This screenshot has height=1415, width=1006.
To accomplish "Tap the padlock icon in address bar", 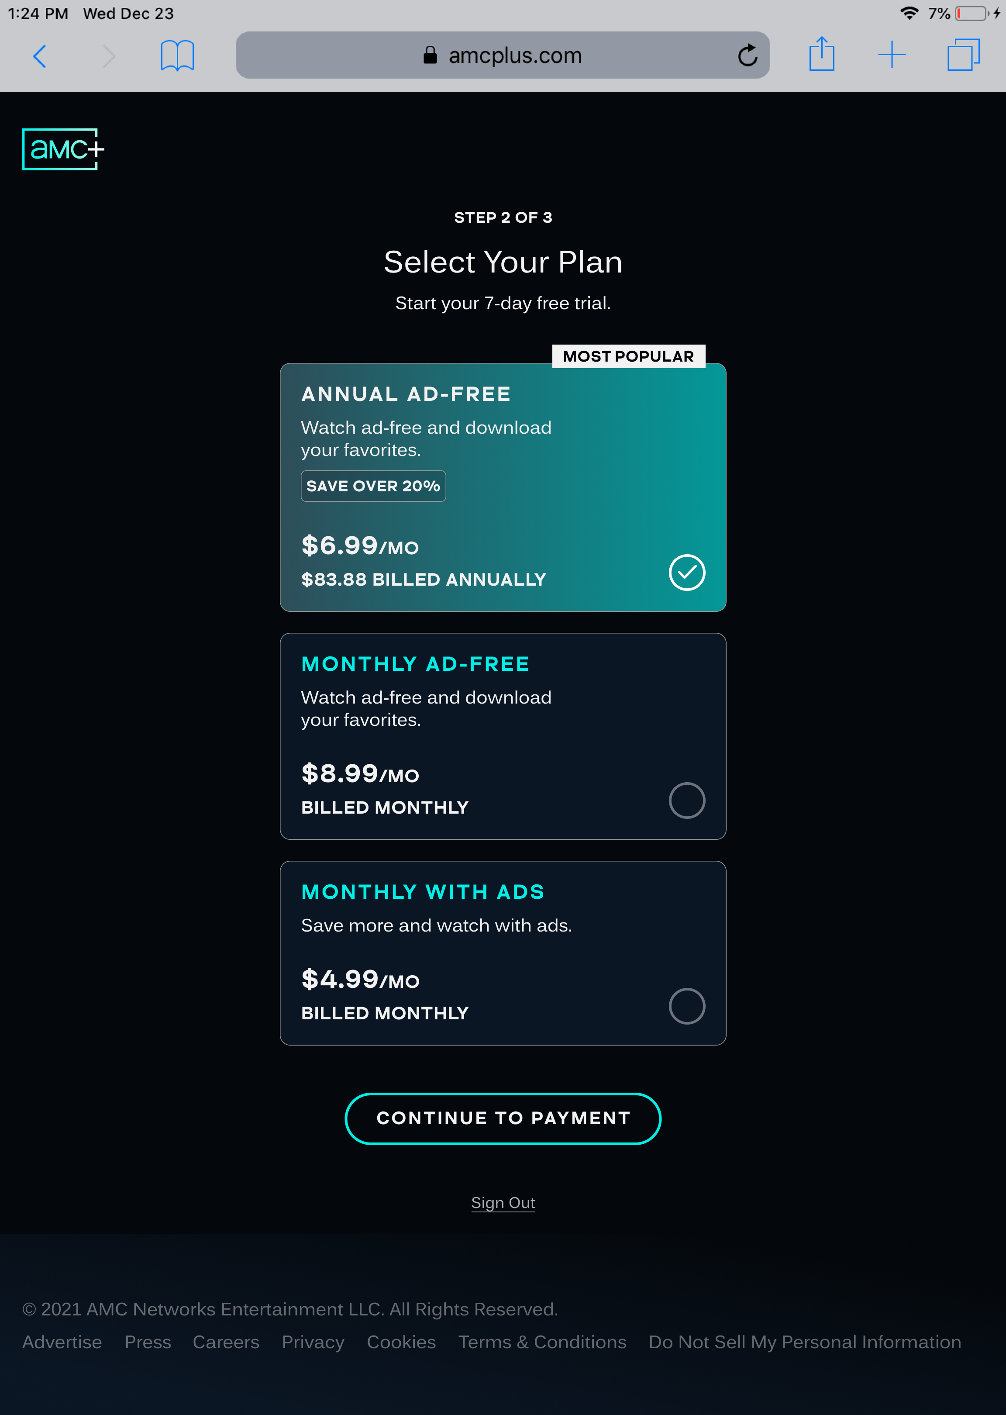I will (430, 56).
